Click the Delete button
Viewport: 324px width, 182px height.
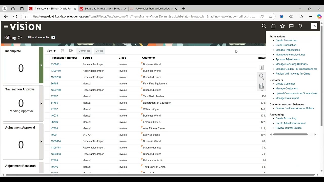point(99,51)
